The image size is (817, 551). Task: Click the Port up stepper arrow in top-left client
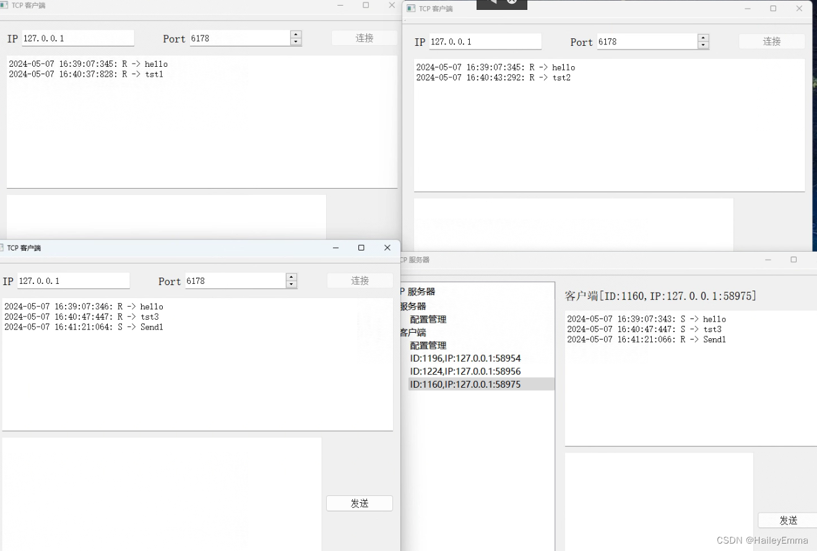click(x=296, y=35)
